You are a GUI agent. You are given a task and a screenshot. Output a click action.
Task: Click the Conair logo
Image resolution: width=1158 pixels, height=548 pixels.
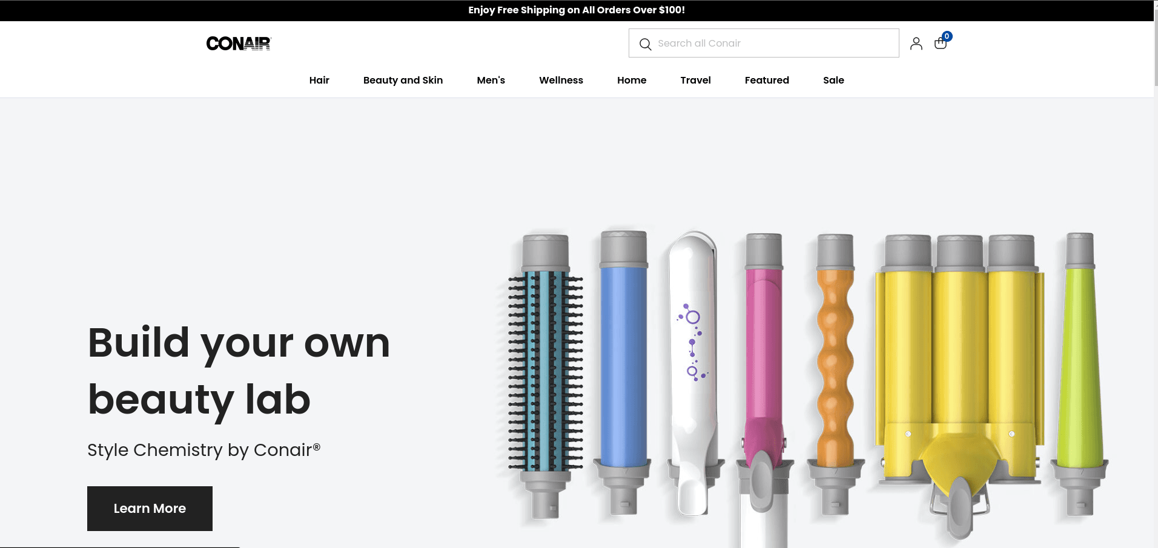pos(239,44)
